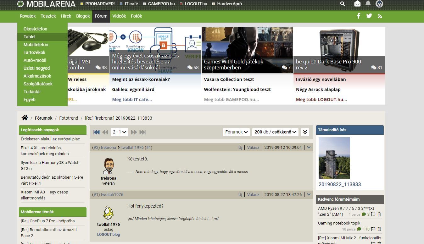This screenshot has width=424, height=244.
Task: Go to previous page arrow
Action: (x=105, y=132)
